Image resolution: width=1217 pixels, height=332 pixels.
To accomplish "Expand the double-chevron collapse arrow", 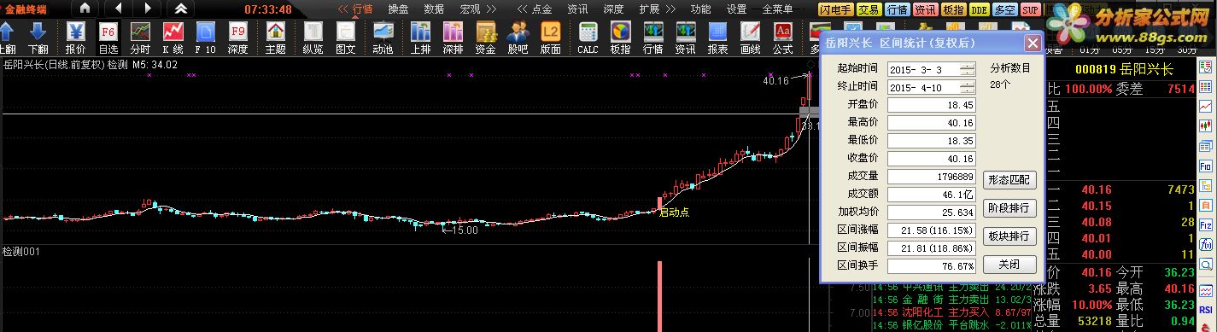I will [x=180, y=9].
